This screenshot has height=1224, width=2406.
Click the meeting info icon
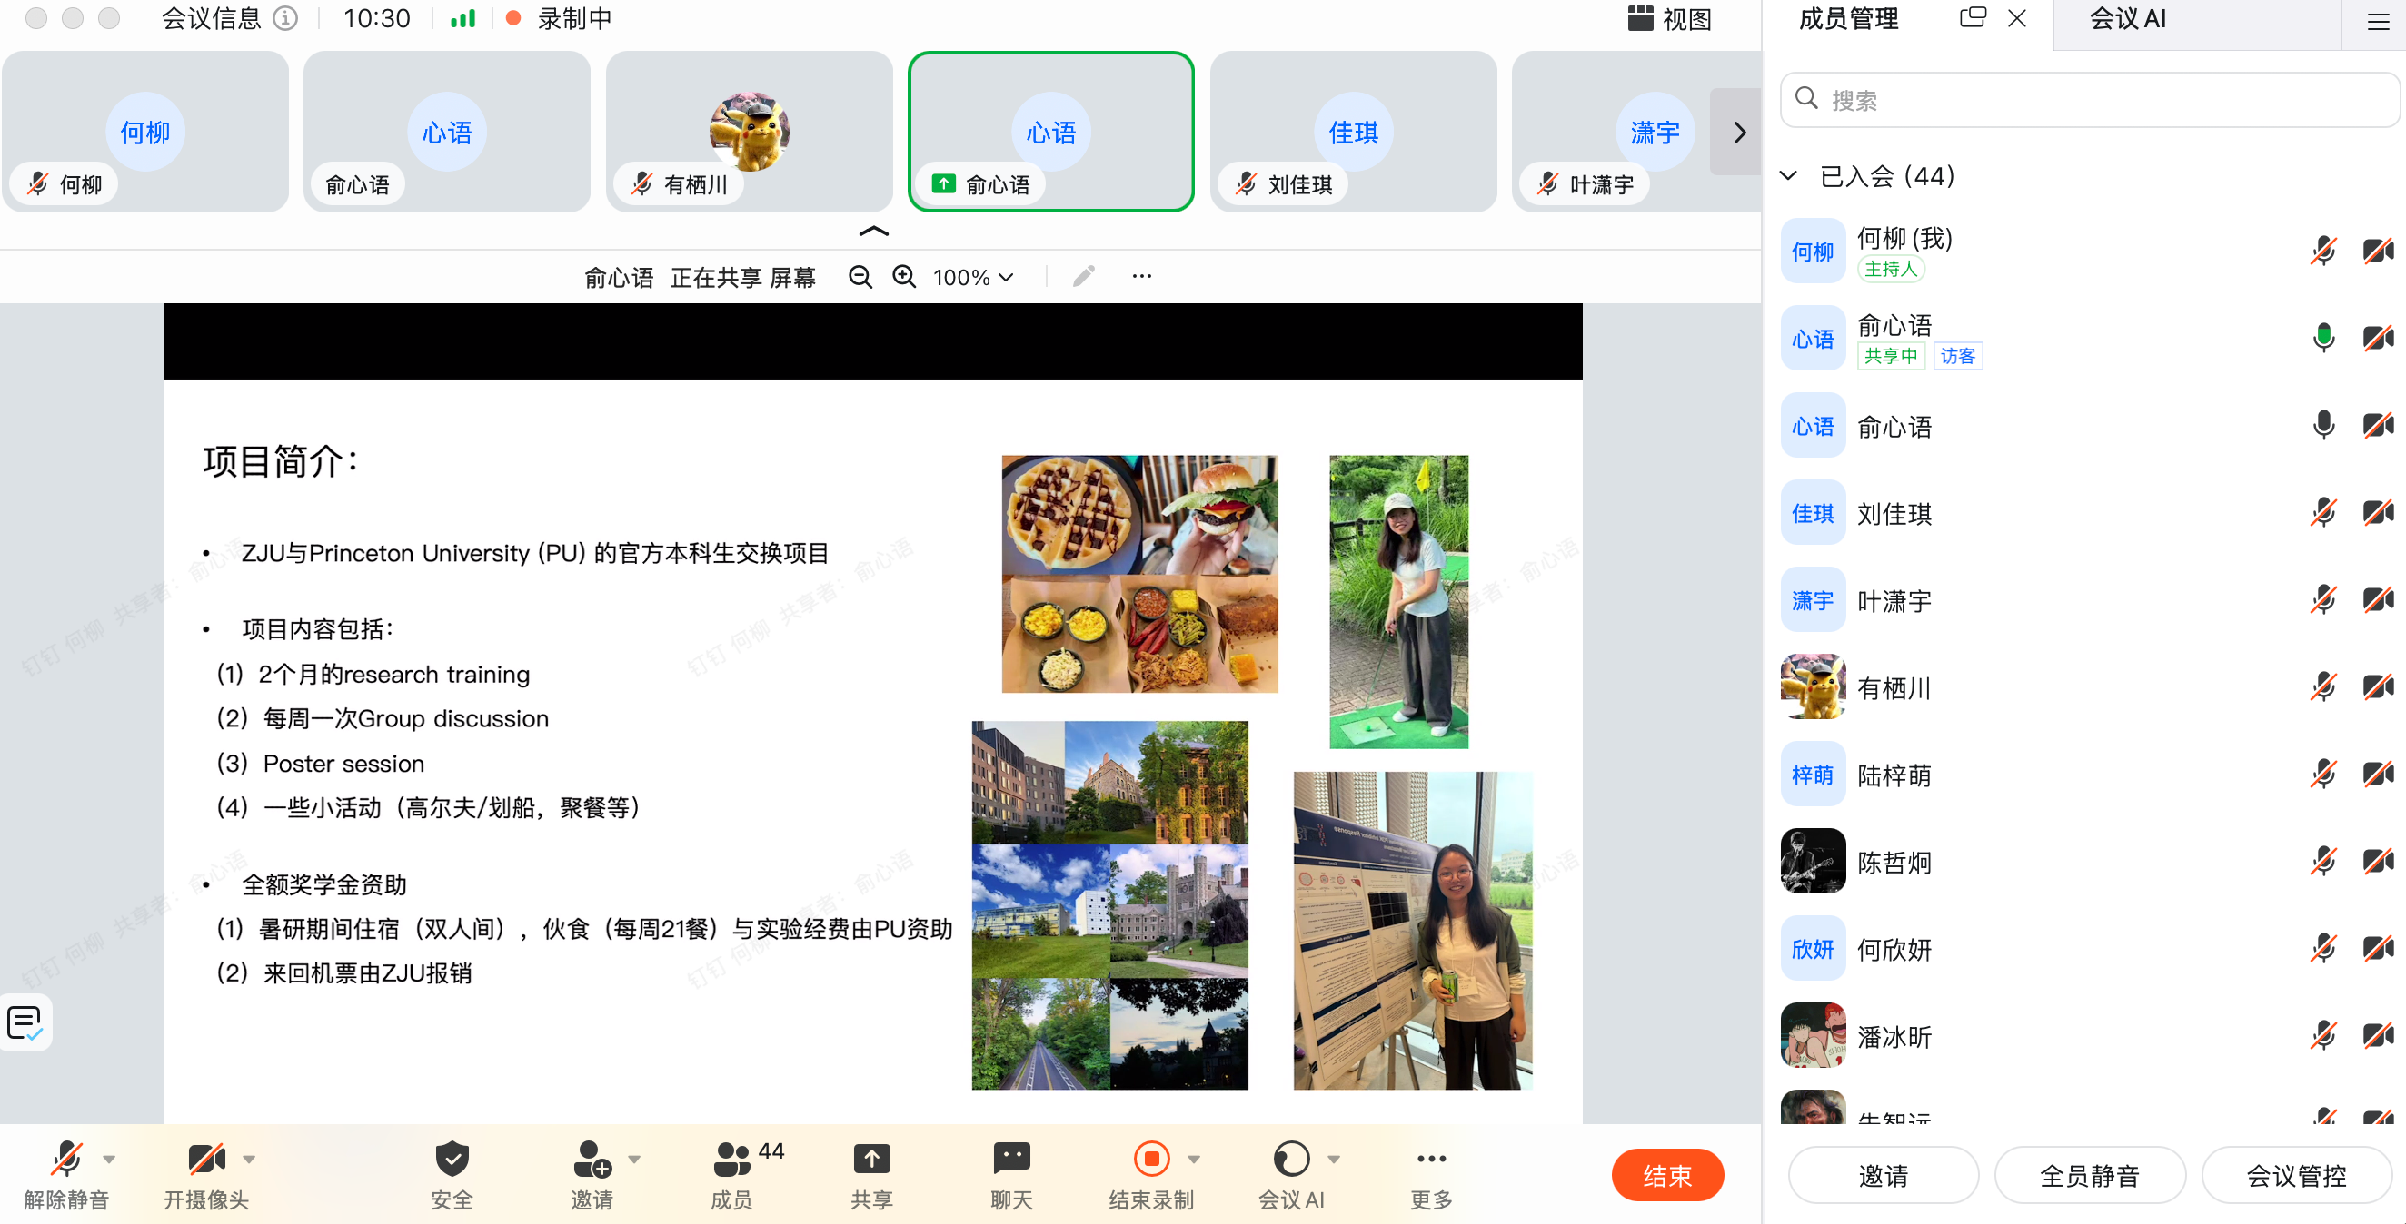click(x=285, y=18)
